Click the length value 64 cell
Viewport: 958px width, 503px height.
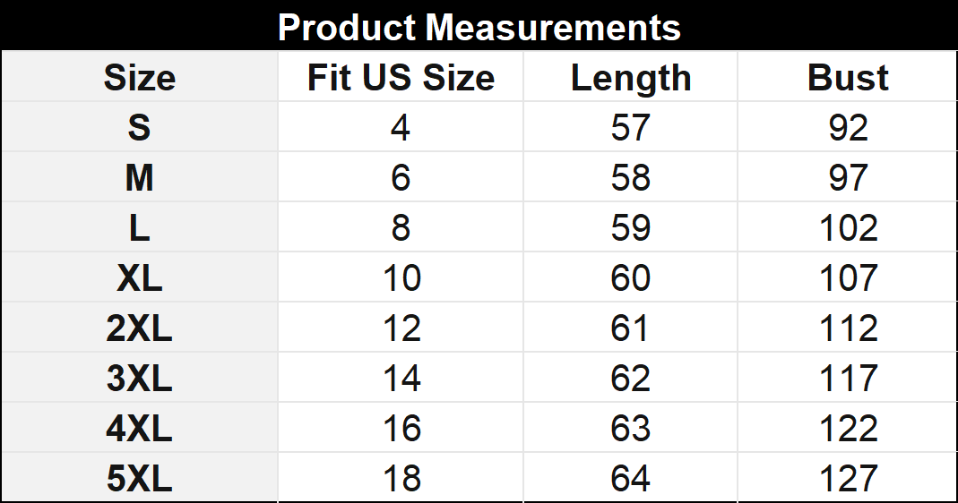tap(630, 479)
